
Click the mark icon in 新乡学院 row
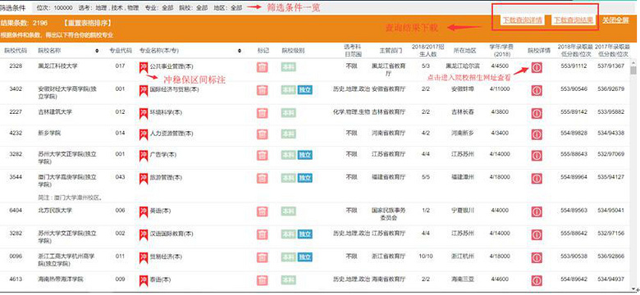(263, 134)
